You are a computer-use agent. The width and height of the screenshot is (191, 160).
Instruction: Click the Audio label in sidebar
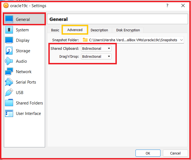coord(21,61)
